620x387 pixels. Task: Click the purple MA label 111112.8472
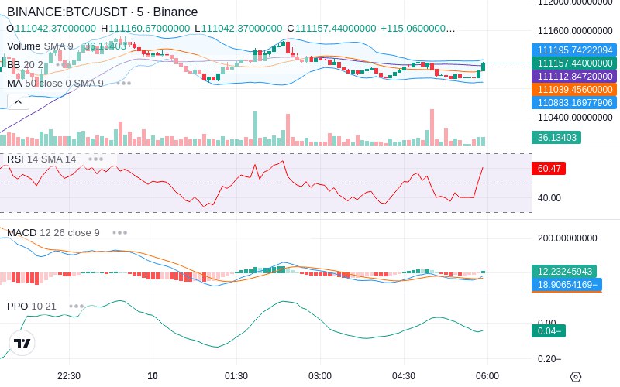tap(574, 76)
